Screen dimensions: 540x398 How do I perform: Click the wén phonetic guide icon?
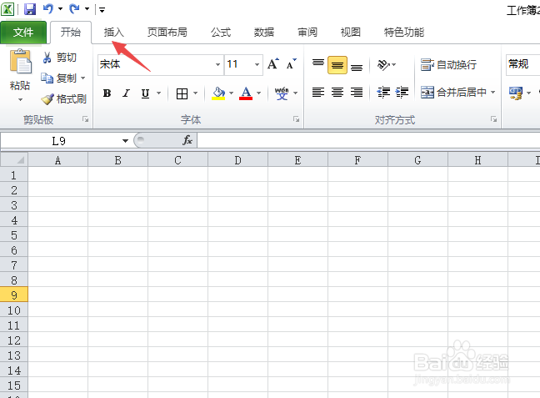click(282, 93)
